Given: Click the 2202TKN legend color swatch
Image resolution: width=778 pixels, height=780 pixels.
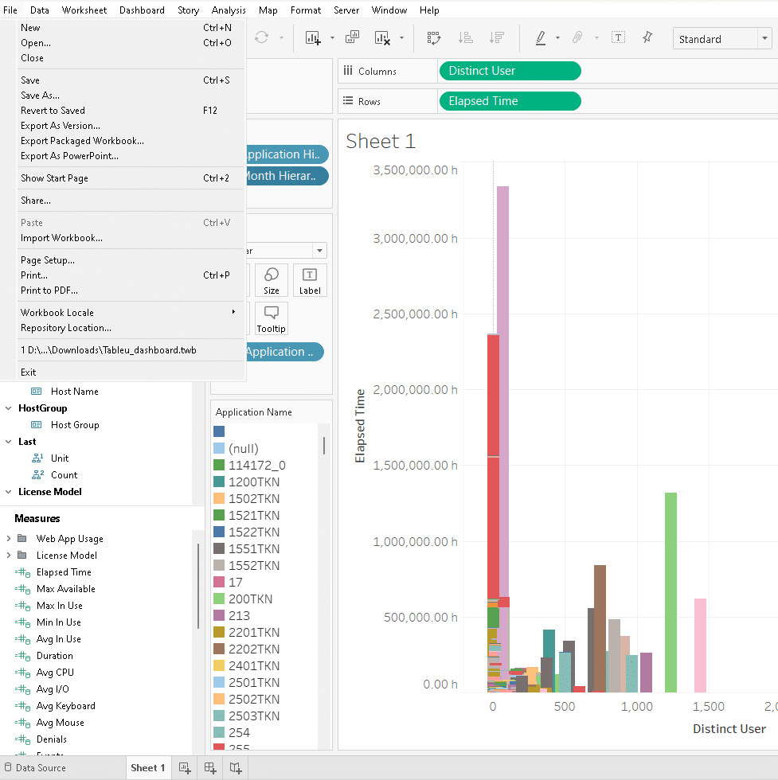Looking at the screenshot, I should pos(219,649).
